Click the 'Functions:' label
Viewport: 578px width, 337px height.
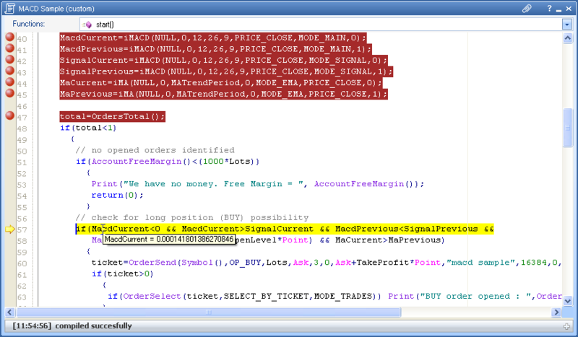(x=29, y=24)
